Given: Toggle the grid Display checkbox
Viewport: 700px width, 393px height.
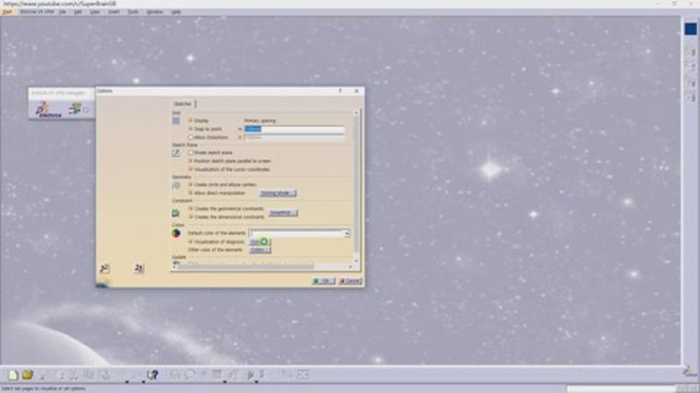Looking at the screenshot, I should click(191, 120).
